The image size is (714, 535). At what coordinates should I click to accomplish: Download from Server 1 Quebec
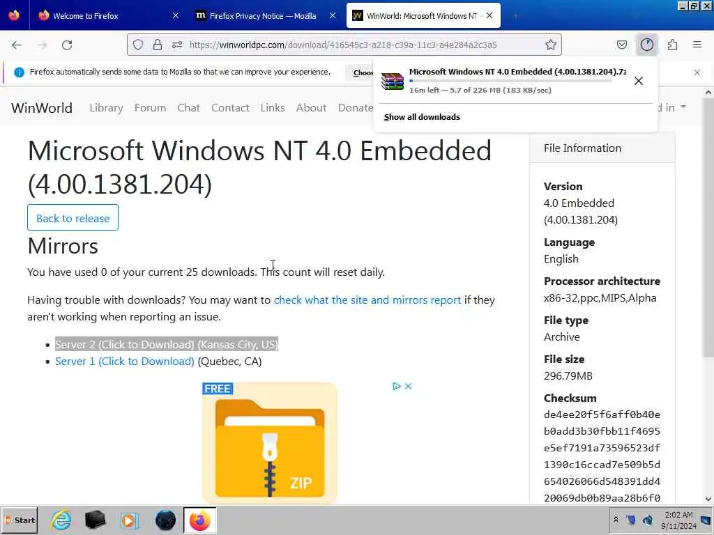[x=124, y=362]
